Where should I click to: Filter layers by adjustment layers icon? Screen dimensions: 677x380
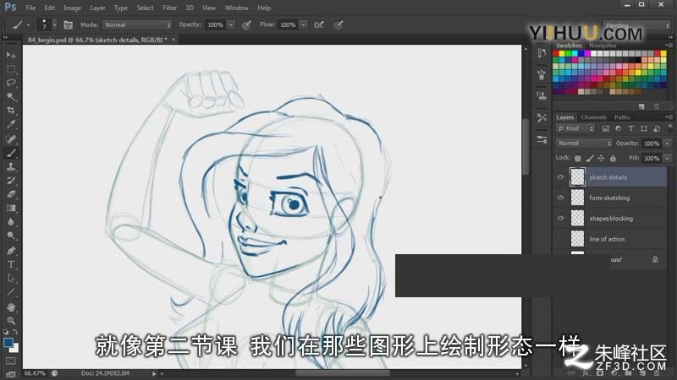click(x=619, y=128)
